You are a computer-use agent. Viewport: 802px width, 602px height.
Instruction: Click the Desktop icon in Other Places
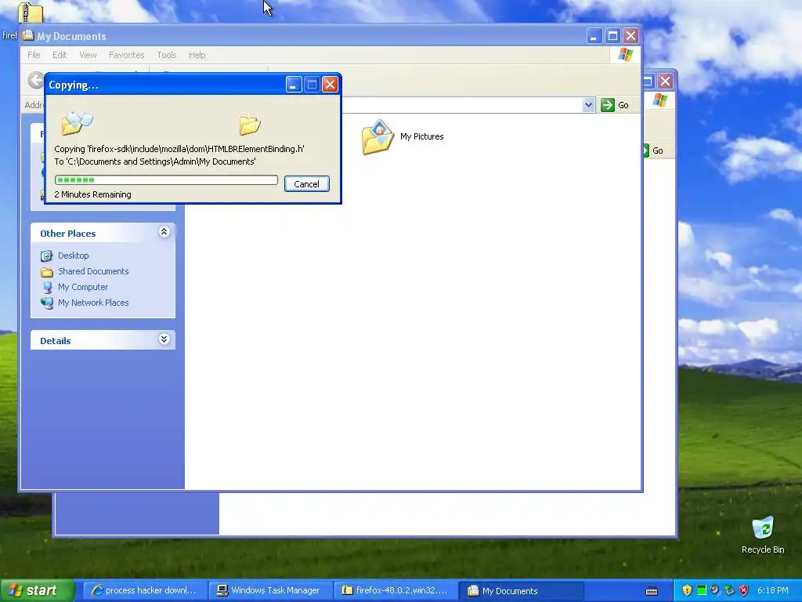[46, 256]
